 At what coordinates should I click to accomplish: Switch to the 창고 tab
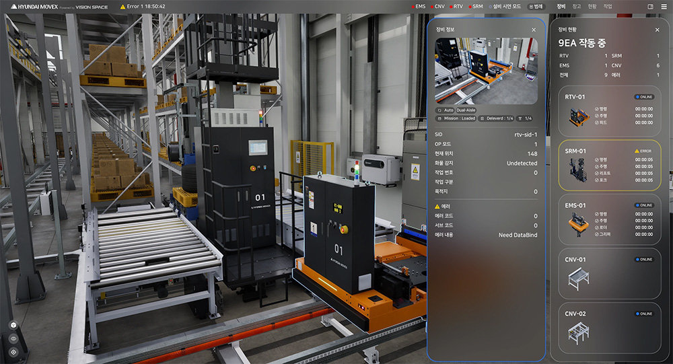point(577,6)
